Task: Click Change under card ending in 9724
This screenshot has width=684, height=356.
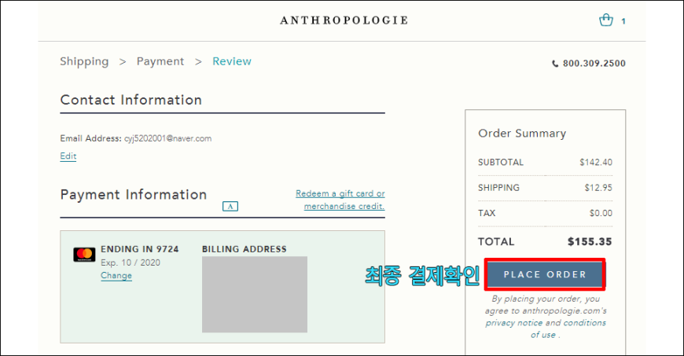Action: (116, 276)
